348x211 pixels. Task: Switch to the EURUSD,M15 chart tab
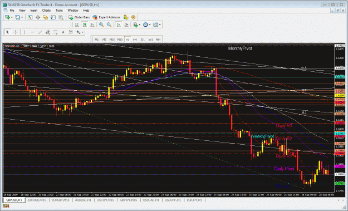point(37,200)
